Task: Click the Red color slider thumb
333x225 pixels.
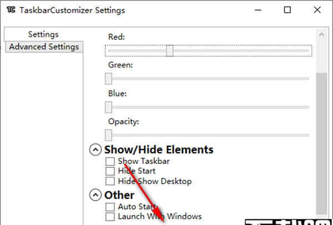Action: (x=170, y=50)
